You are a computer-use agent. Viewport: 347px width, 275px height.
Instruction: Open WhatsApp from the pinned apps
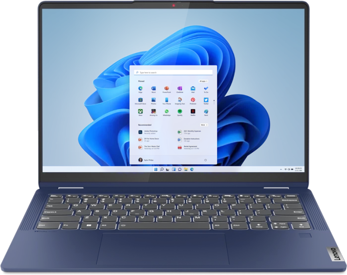click(167, 111)
